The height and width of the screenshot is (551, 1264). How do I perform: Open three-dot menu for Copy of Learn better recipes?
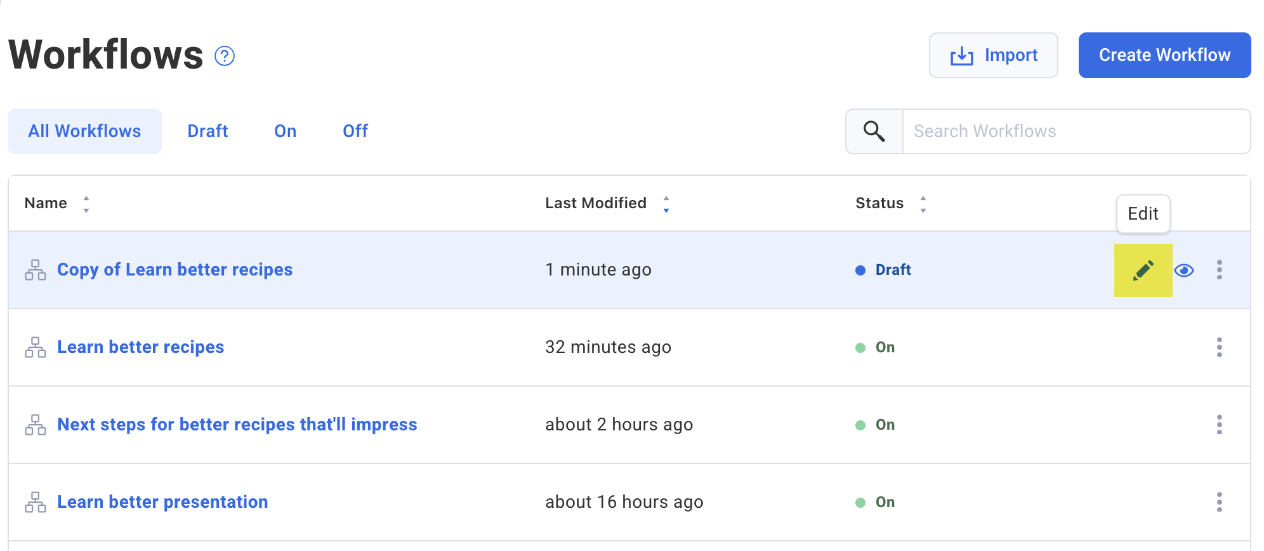1219,270
